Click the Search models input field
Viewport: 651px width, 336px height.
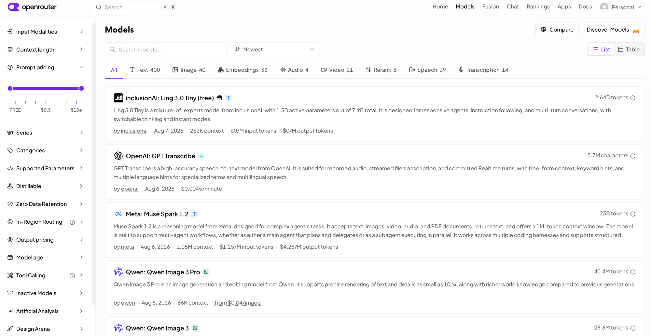(166, 49)
